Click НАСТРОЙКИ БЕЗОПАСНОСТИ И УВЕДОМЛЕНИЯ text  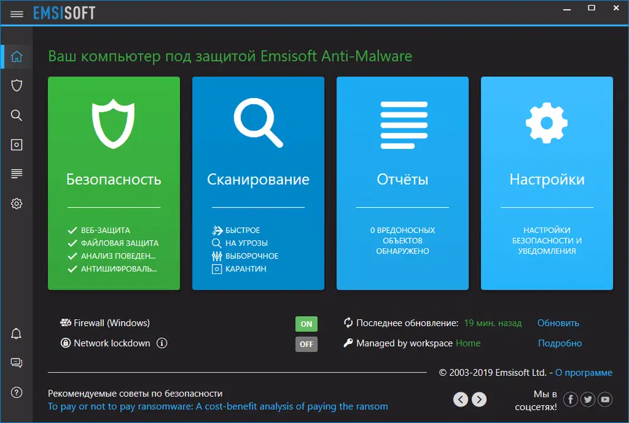[x=547, y=241]
